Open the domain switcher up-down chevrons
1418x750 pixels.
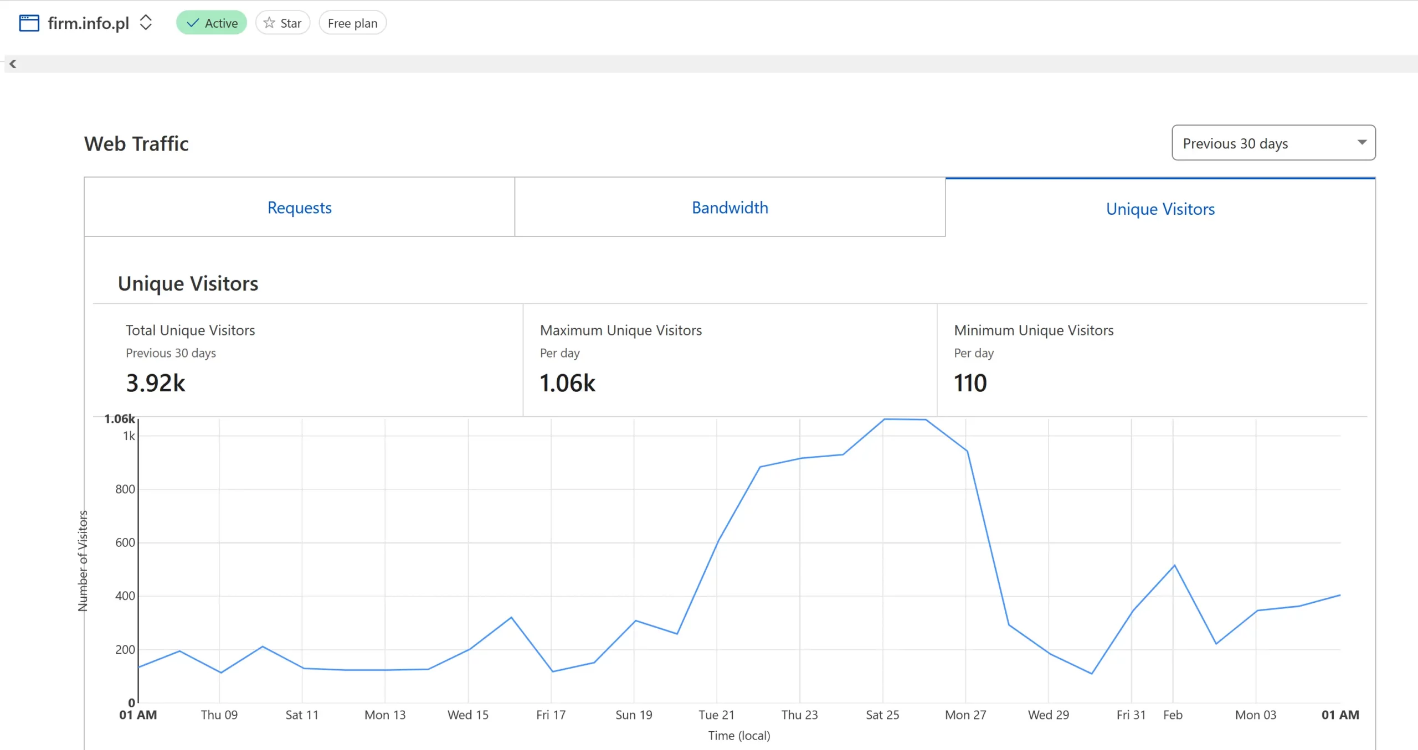click(x=146, y=23)
